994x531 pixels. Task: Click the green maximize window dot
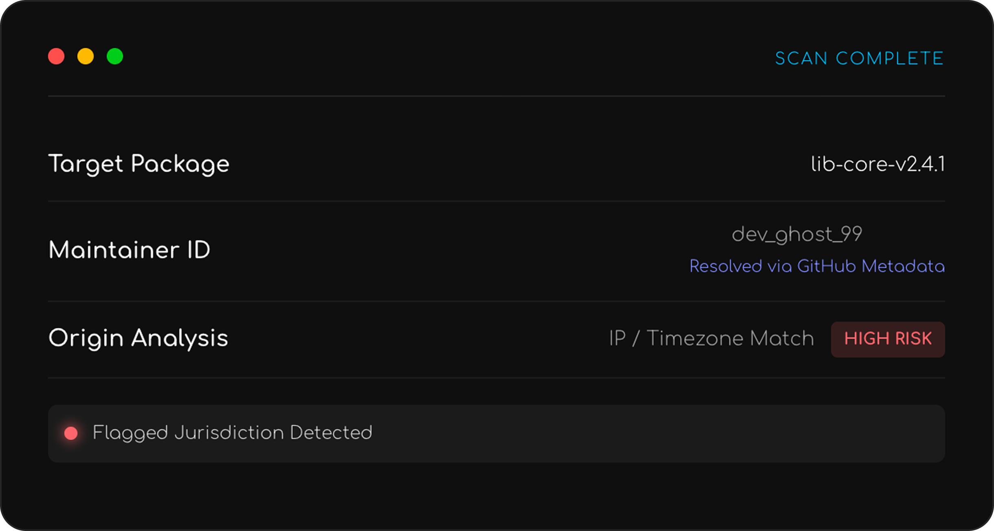coord(115,56)
